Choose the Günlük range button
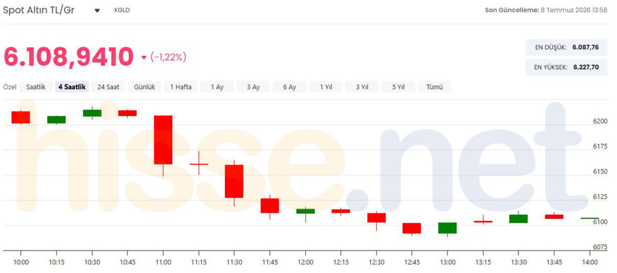The image size is (617, 273). pos(144,87)
